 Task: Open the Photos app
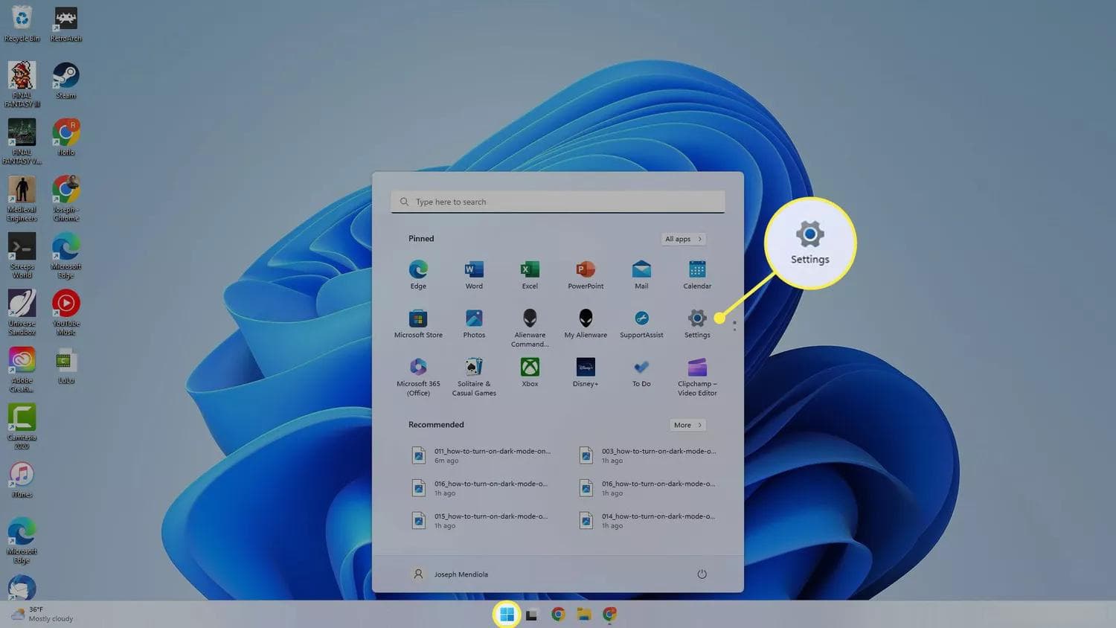click(x=474, y=324)
